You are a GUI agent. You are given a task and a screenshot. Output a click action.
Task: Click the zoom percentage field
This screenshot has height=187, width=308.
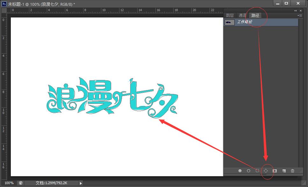9,183
